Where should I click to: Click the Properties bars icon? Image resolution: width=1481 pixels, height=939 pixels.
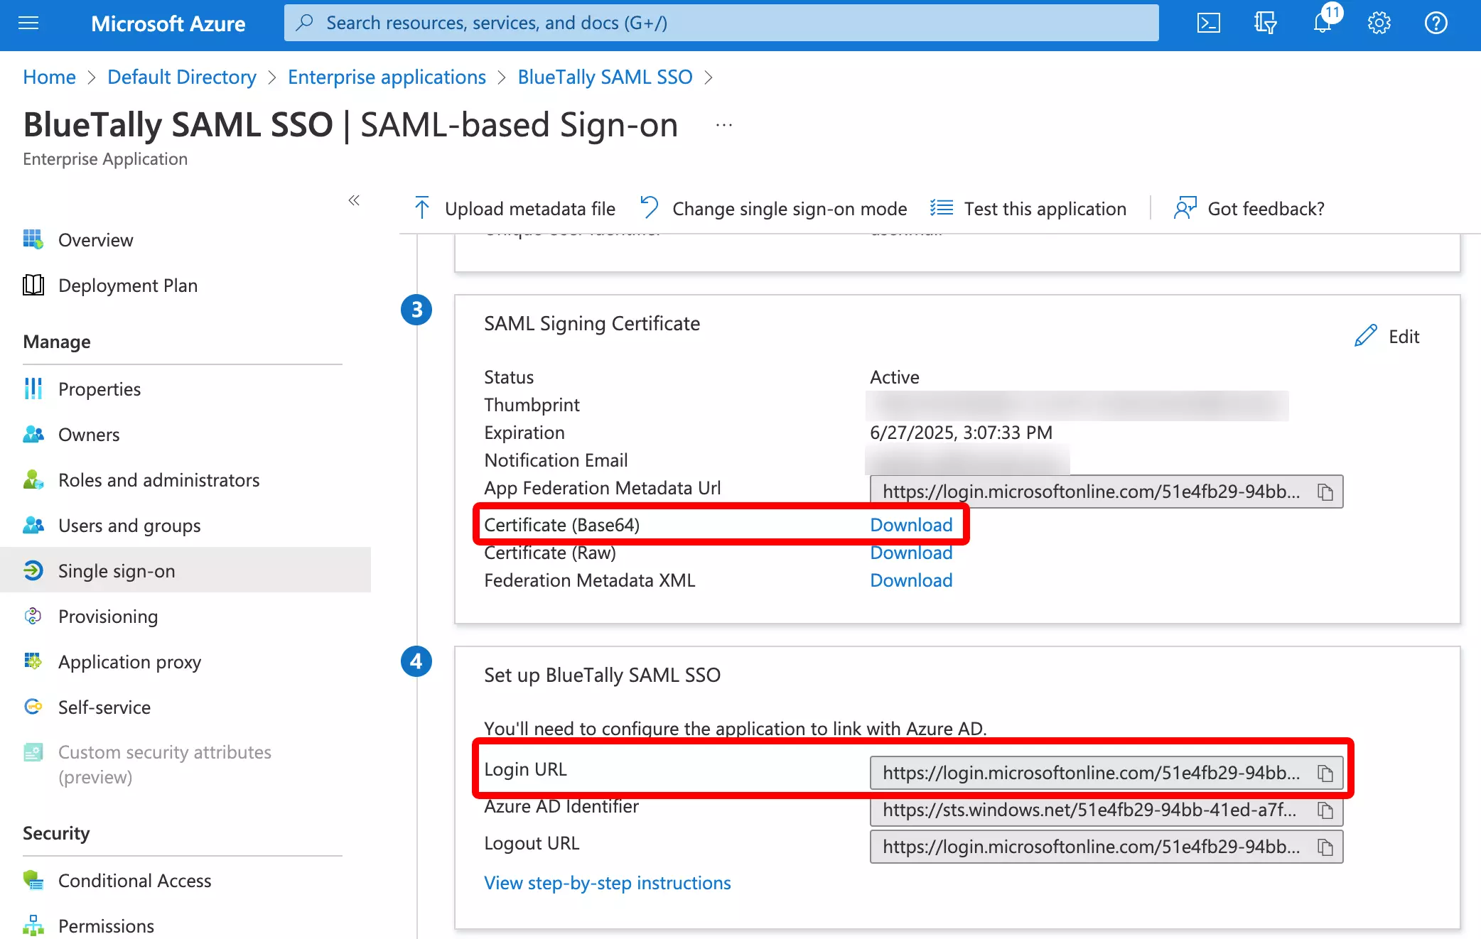(x=33, y=389)
